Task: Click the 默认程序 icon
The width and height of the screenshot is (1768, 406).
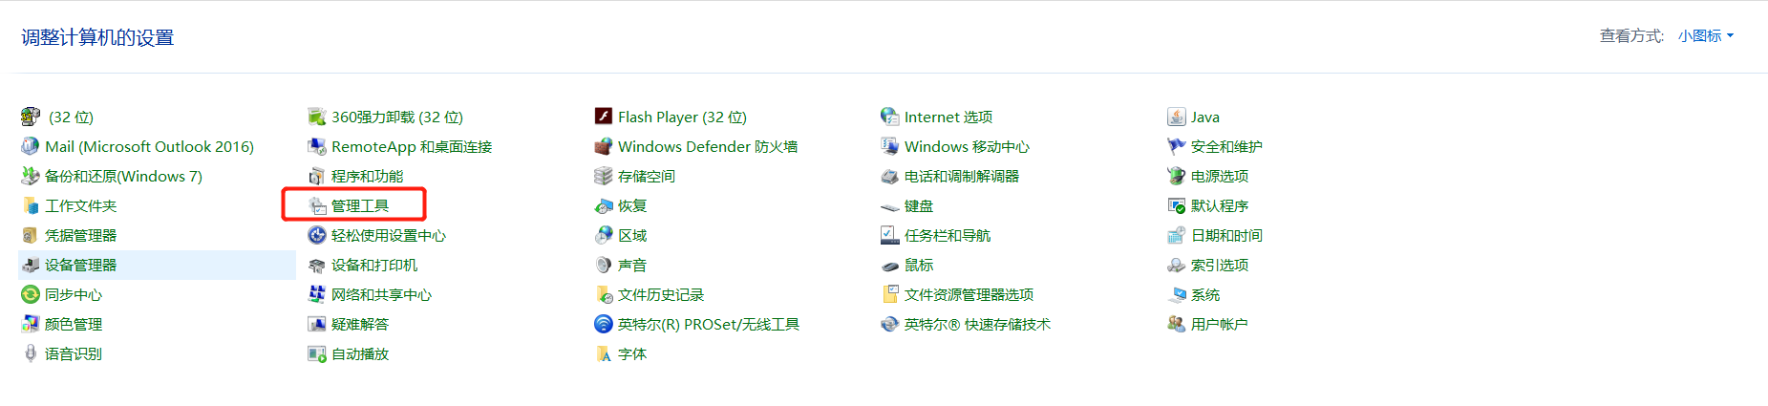Action: point(1177,205)
